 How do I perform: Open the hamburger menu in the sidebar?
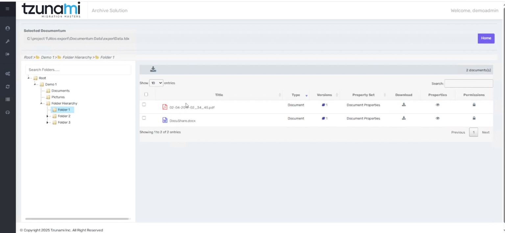(8, 9)
